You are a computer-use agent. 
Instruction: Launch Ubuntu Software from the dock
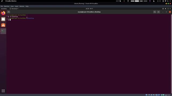click(x=3, y=25)
